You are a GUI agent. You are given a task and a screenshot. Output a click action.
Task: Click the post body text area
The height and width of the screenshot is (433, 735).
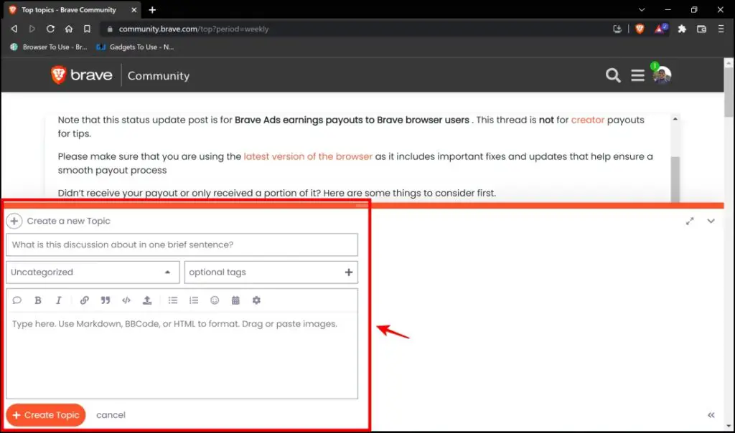182,356
